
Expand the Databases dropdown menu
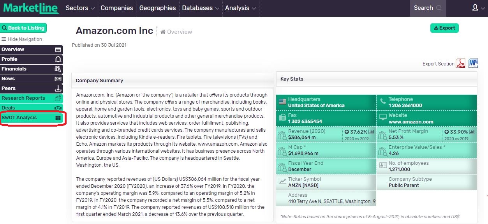(x=201, y=8)
